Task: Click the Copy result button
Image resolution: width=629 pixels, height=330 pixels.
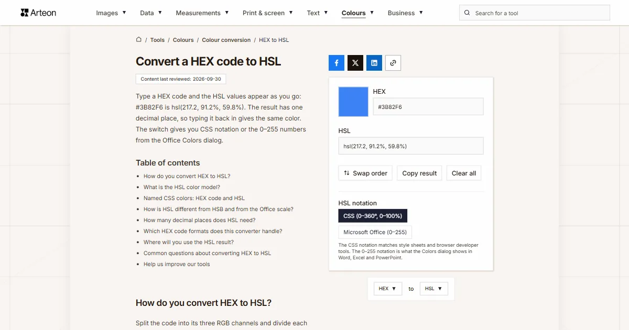Action: (419, 173)
